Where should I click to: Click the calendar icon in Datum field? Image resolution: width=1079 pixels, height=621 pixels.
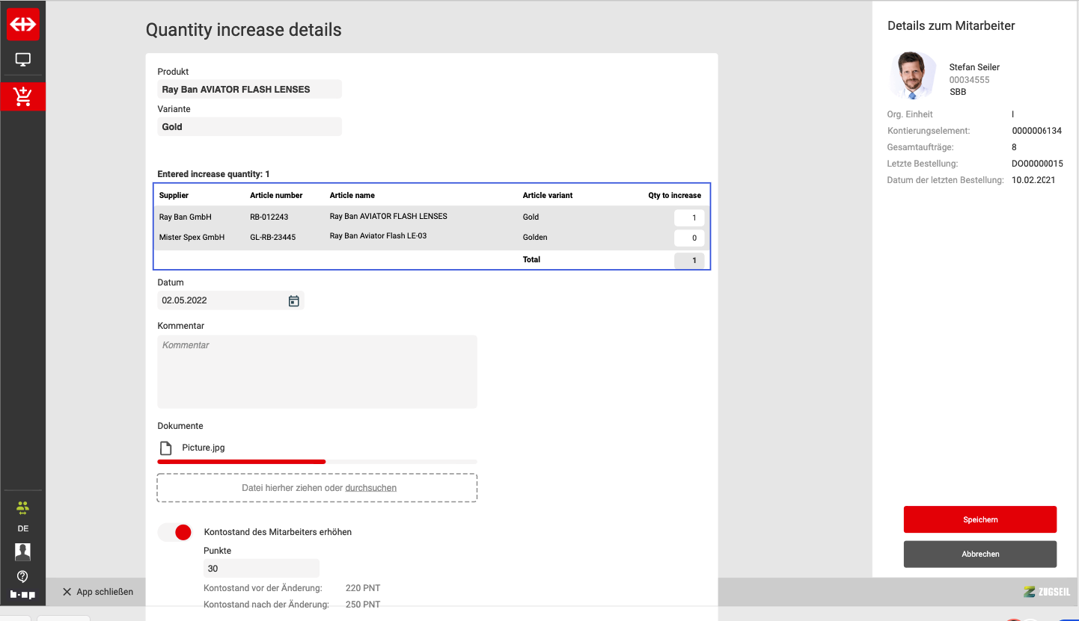pos(294,300)
